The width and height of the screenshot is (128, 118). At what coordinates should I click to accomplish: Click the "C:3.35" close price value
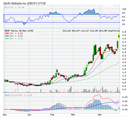(94, 31)
